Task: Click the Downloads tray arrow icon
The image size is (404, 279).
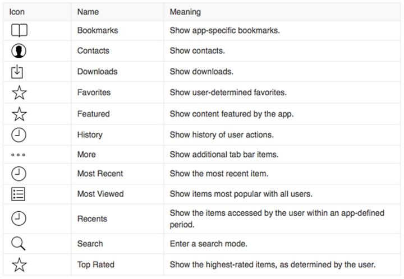Action: click(x=17, y=72)
